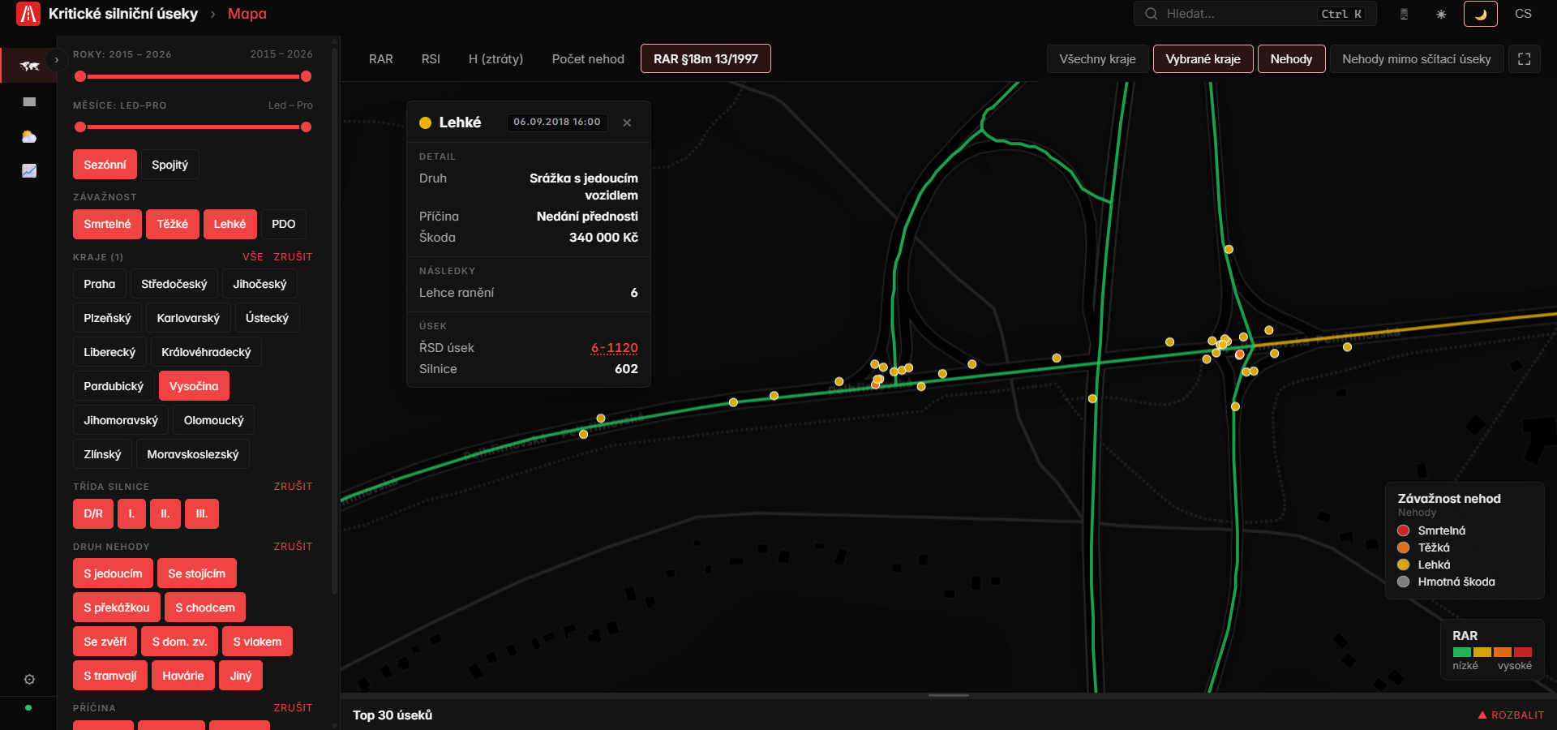Clear road class filter ZRUŠIT

(293, 486)
